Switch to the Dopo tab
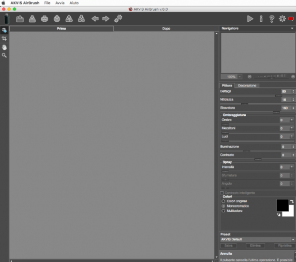Image resolution: width=296 pixels, height=262 pixels. click(x=166, y=28)
